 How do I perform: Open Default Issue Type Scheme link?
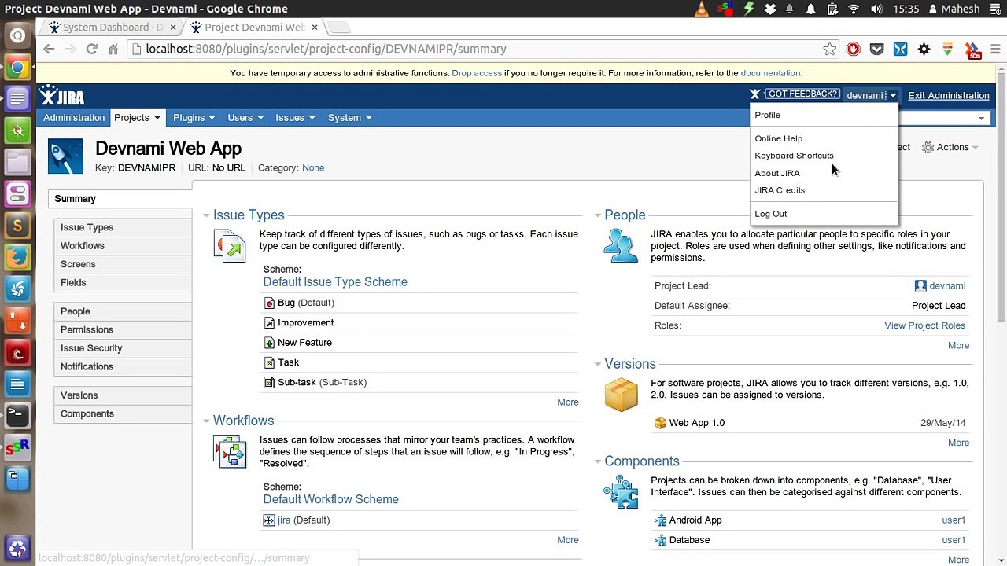pos(335,281)
